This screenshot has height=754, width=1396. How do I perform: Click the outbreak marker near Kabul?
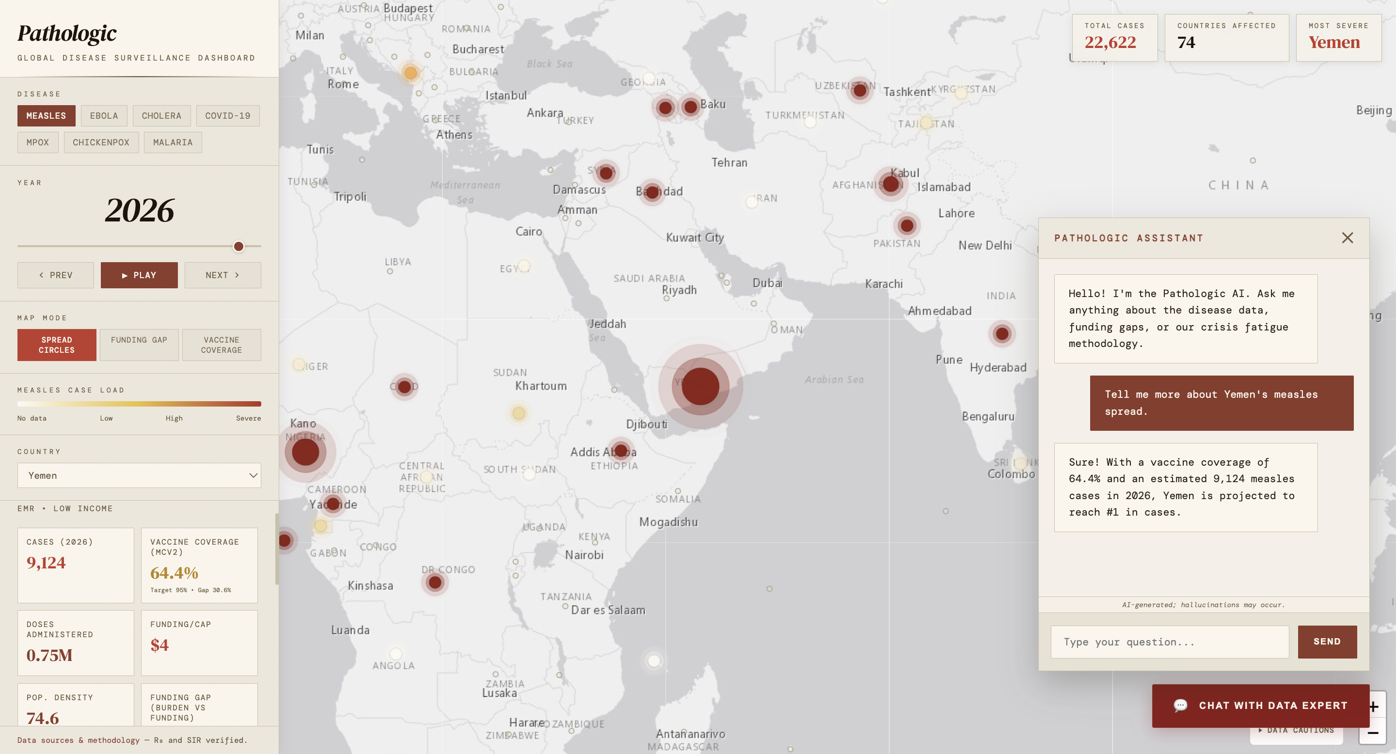click(x=891, y=184)
